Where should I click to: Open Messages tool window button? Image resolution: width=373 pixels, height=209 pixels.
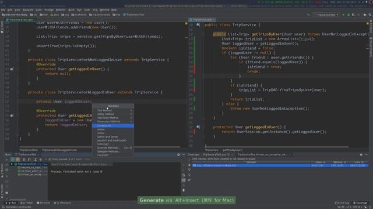(x=62, y=203)
